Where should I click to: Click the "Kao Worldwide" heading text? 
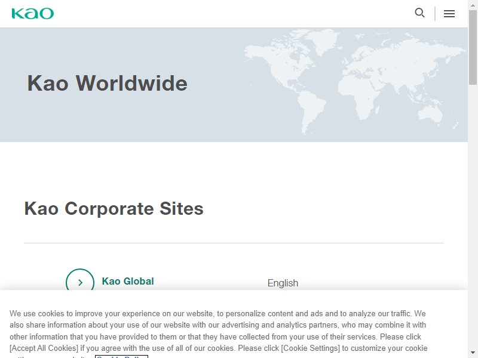point(108,83)
